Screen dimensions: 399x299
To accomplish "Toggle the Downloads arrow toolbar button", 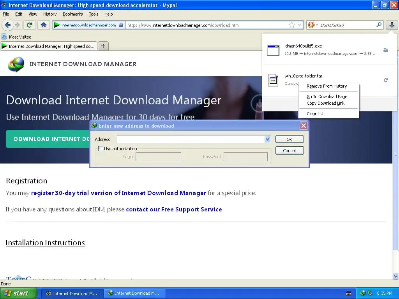I will [x=392, y=25].
